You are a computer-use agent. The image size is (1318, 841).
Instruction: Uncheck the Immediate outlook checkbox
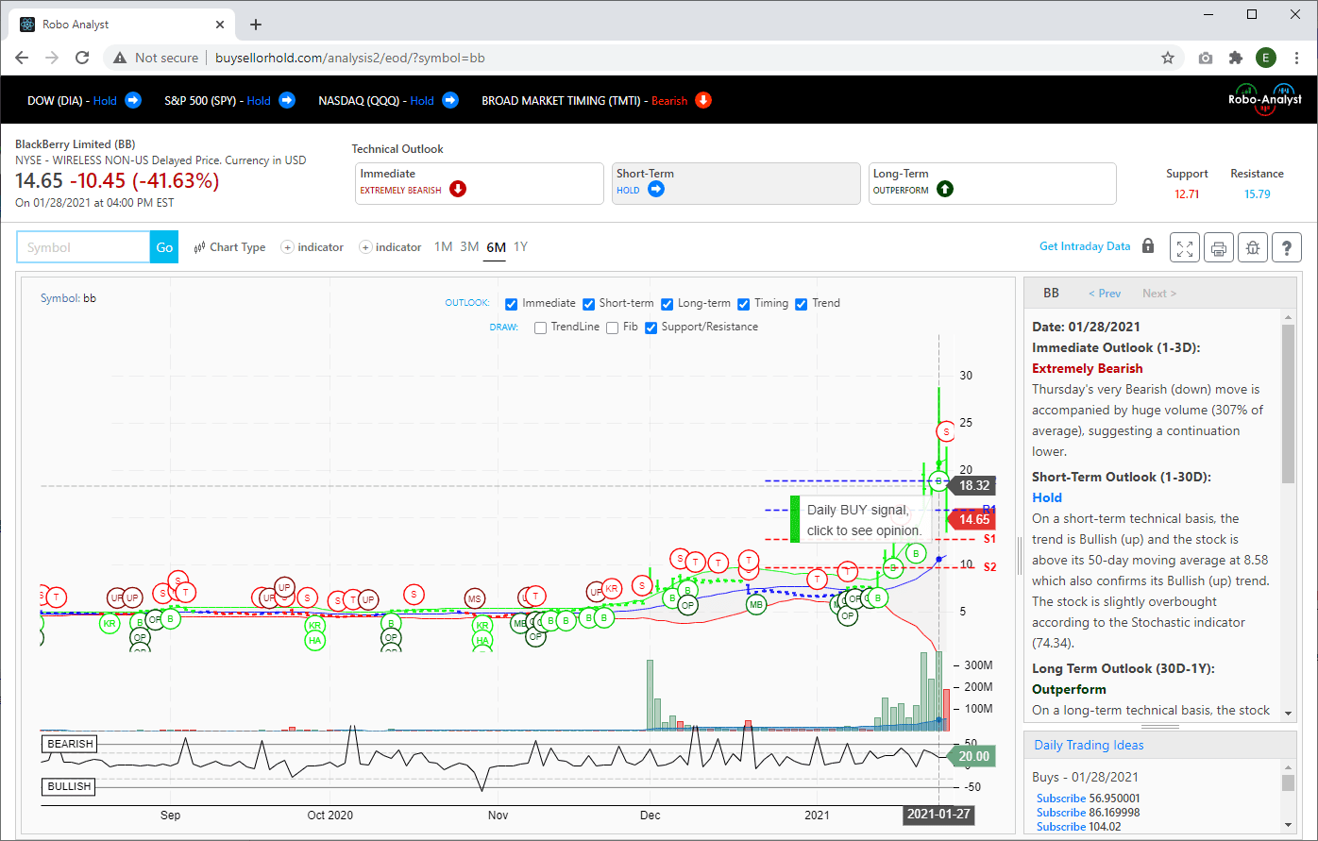tap(511, 304)
